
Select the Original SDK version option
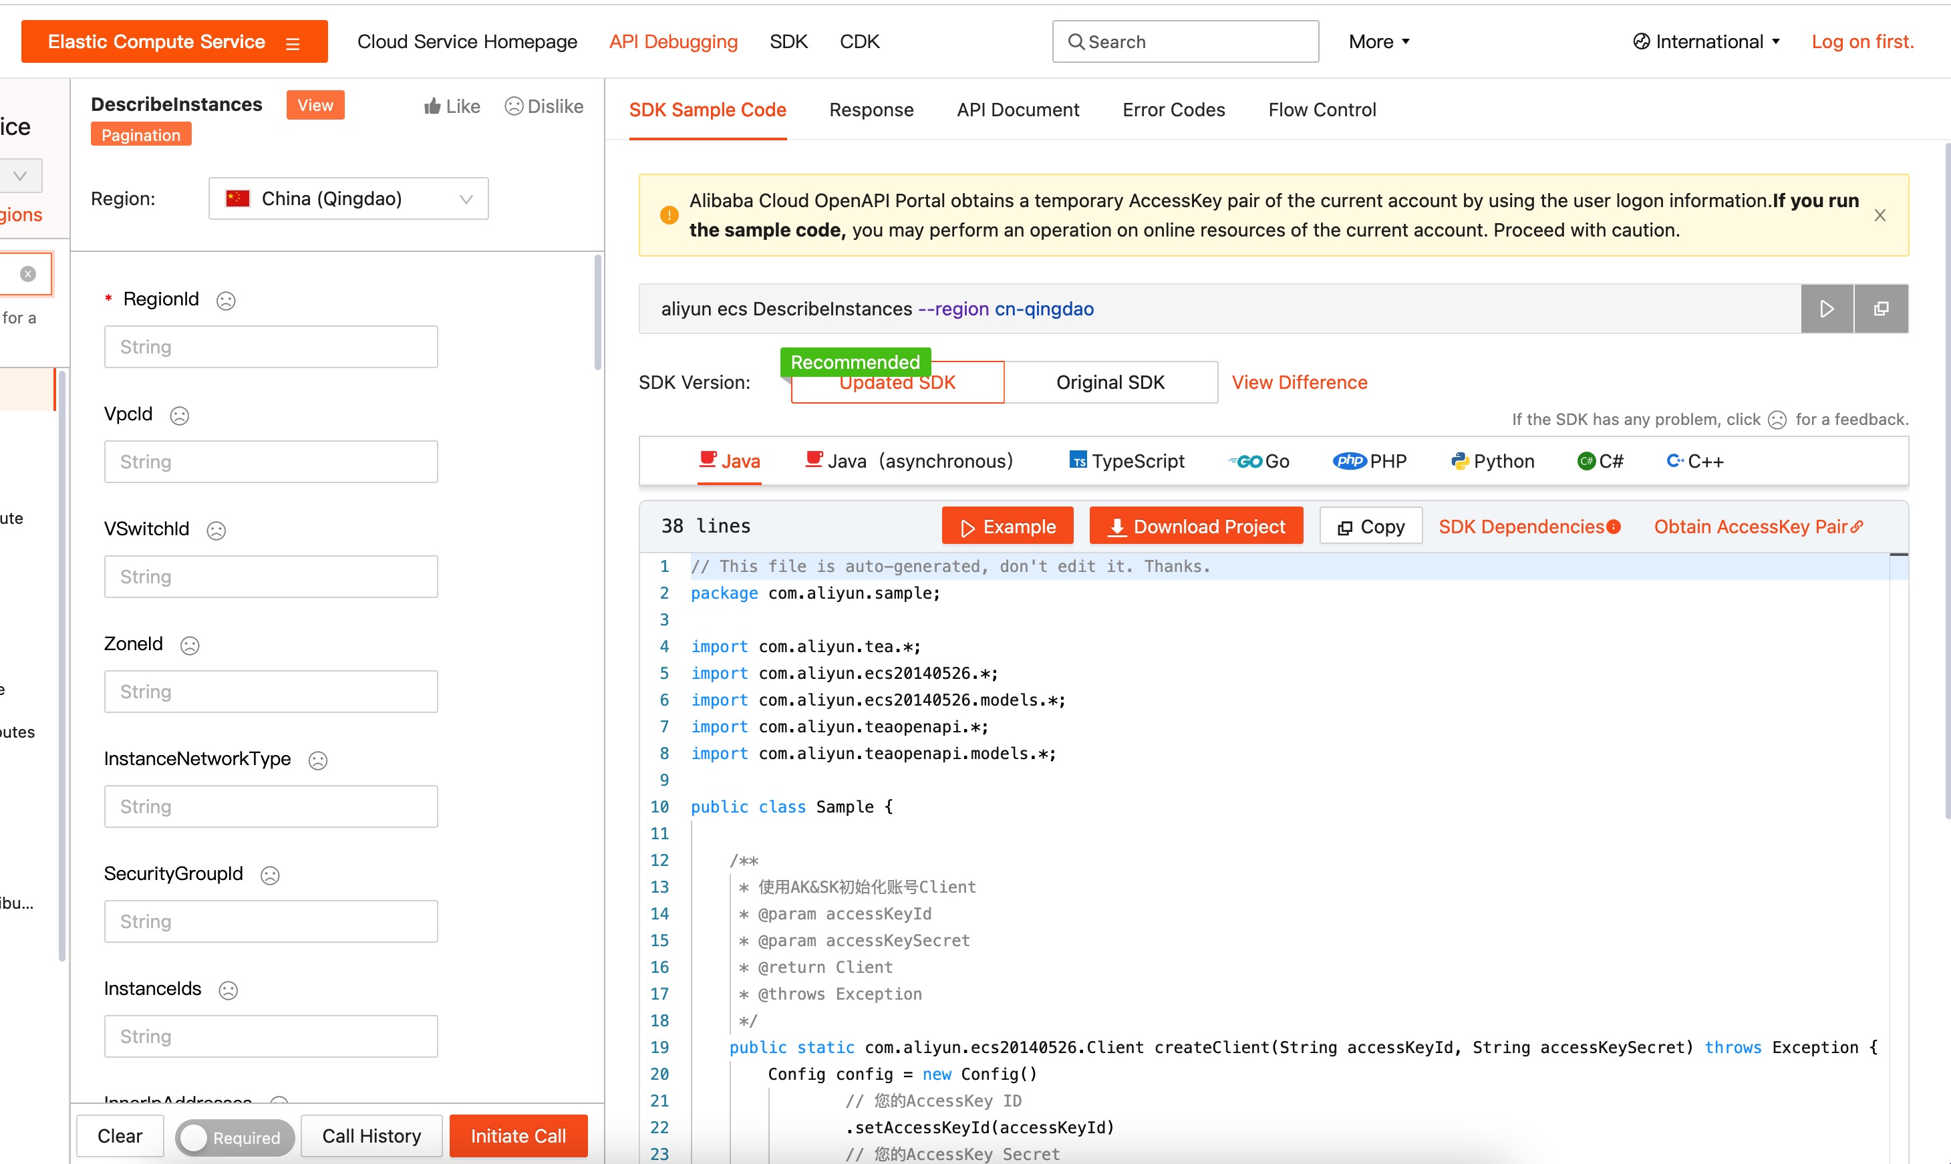point(1108,381)
